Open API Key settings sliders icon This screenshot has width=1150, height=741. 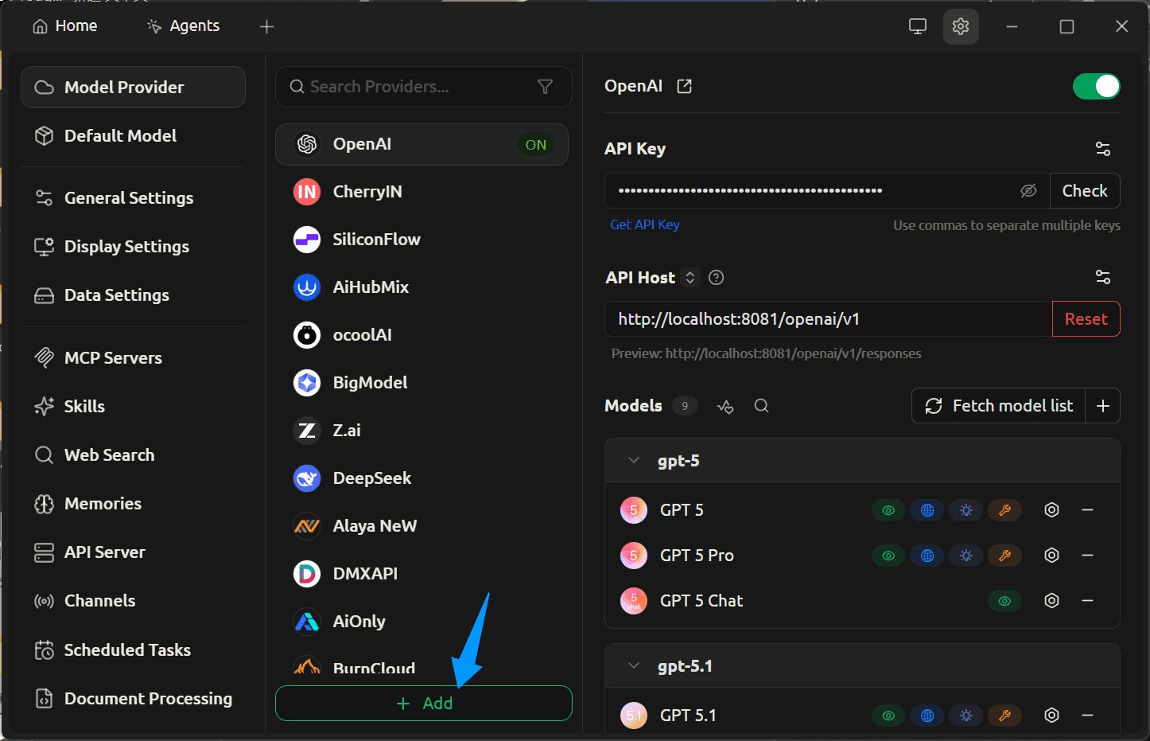[x=1103, y=149]
